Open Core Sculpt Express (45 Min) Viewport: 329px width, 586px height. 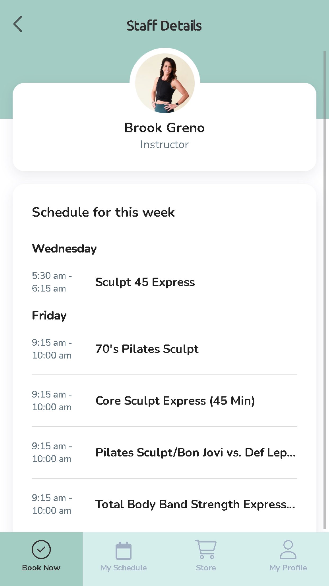point(175,401)
